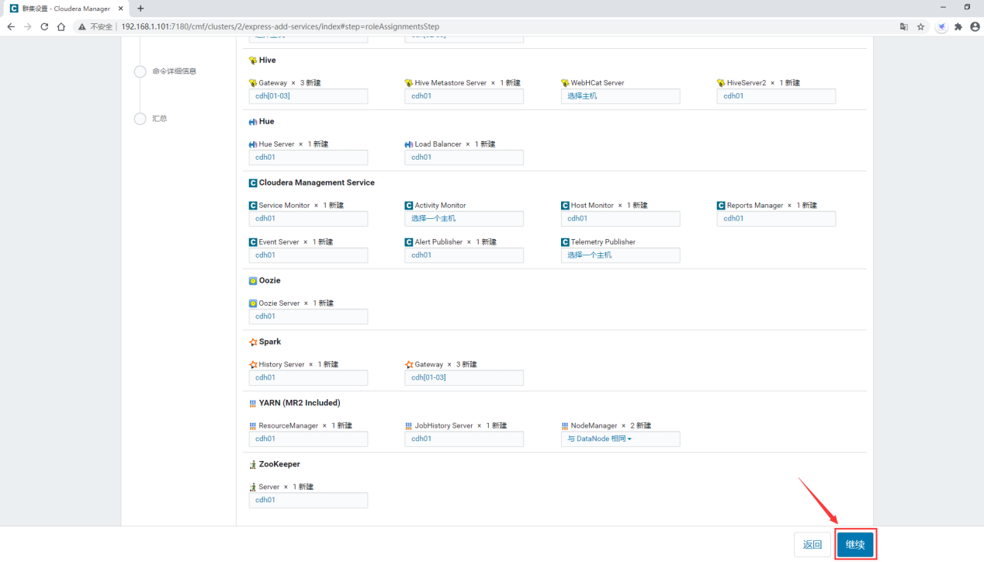The height and width of the screenshot is (562, 984).
Task: Edit HiveServer2 host assignment field
Action: [x=776, y=96]
